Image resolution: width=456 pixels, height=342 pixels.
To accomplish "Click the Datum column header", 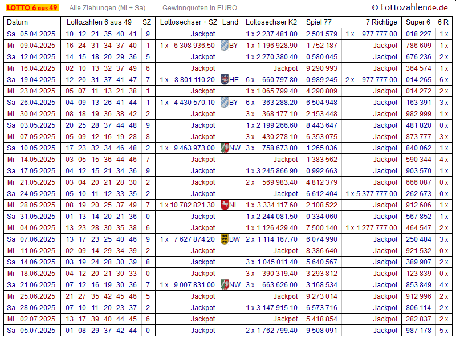I will pyautogui.click(x=17, y=22).
